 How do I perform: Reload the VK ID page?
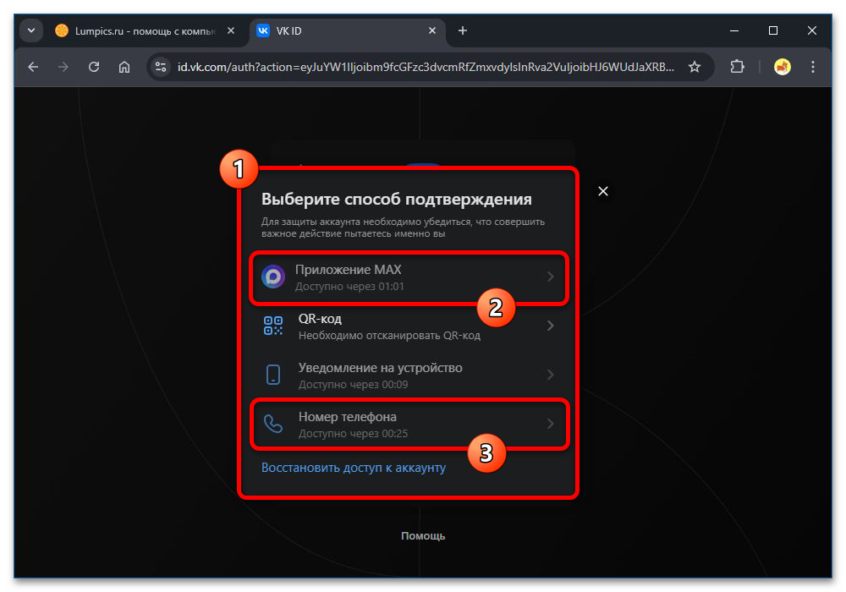click(x=94, y=67)
